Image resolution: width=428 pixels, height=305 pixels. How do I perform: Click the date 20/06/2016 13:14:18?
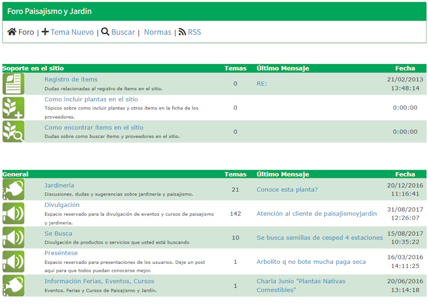[x=405, y=286]
